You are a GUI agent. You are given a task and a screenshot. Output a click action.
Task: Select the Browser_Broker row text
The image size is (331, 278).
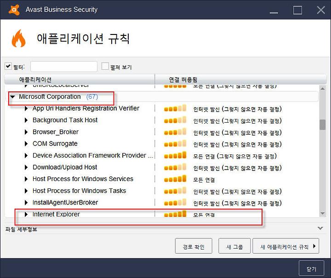(56, 132)
